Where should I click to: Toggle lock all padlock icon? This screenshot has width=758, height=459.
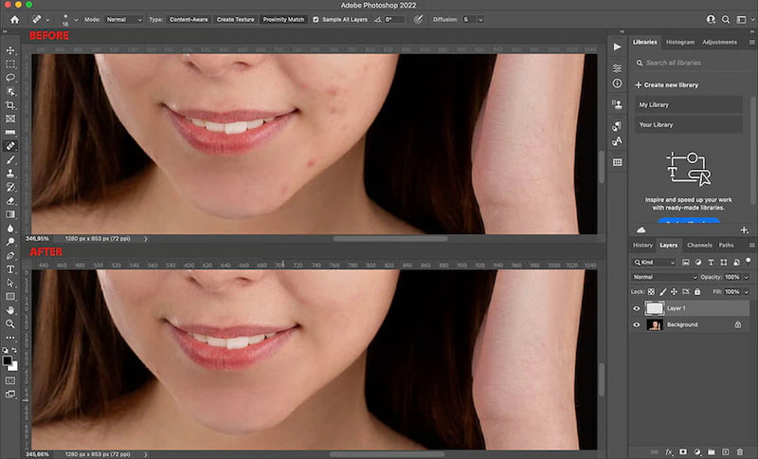coord(697,292)
